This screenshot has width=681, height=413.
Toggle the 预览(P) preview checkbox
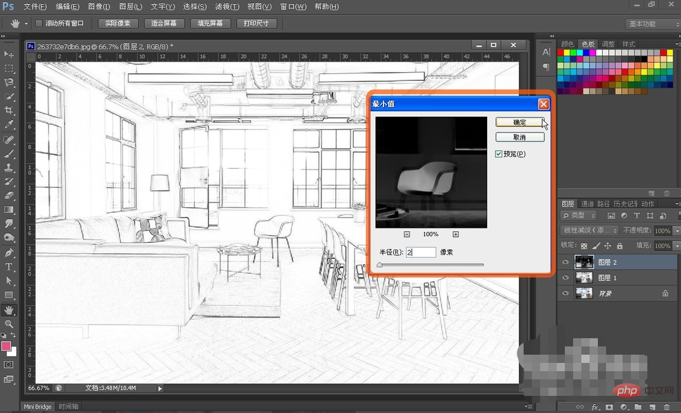(x=499, y=154)
